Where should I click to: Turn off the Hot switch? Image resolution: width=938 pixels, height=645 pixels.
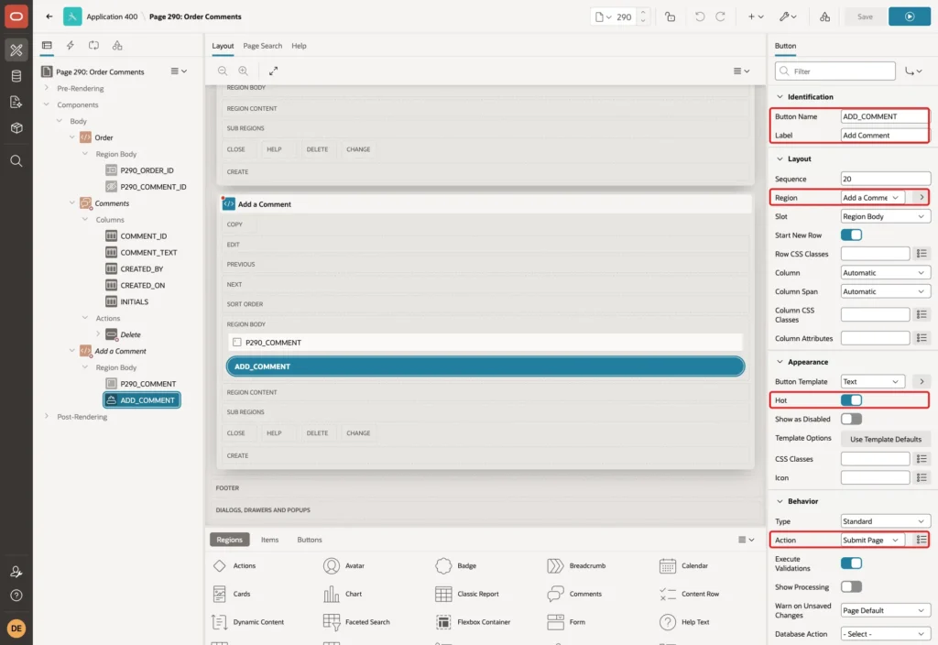tap(851, 400)
